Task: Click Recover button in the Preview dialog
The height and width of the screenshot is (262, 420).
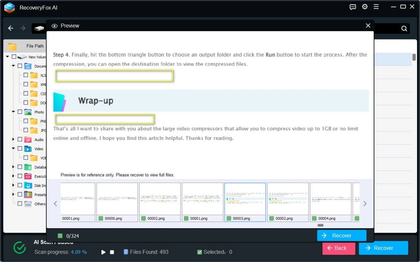Action: (341, 236)
